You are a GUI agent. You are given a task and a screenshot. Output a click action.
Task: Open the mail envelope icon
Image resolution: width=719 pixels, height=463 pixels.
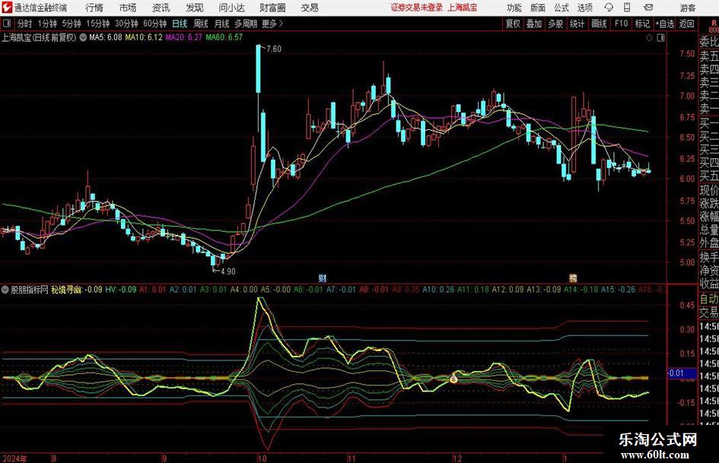648,8
